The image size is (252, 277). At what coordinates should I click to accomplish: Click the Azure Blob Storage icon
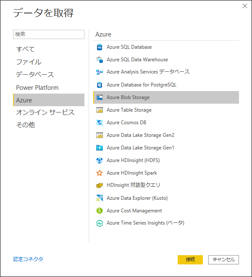100,97
